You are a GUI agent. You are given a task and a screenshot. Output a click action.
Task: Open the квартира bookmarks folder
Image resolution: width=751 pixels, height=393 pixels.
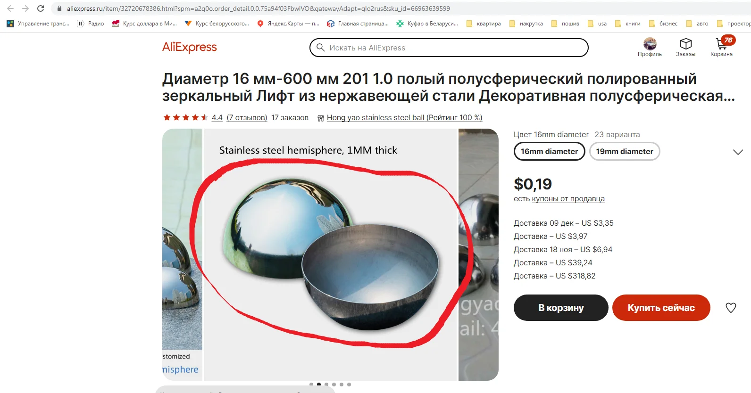click(484, 24)
